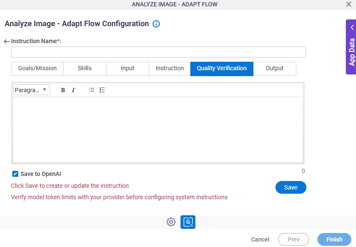
Task: Click the 'Verify model token limits' warning text
Action: pyautogui.click(x=119, y=197)
